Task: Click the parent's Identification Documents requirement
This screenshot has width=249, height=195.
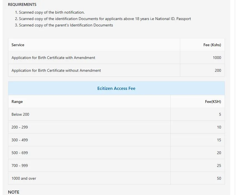Action: point(66,25)
